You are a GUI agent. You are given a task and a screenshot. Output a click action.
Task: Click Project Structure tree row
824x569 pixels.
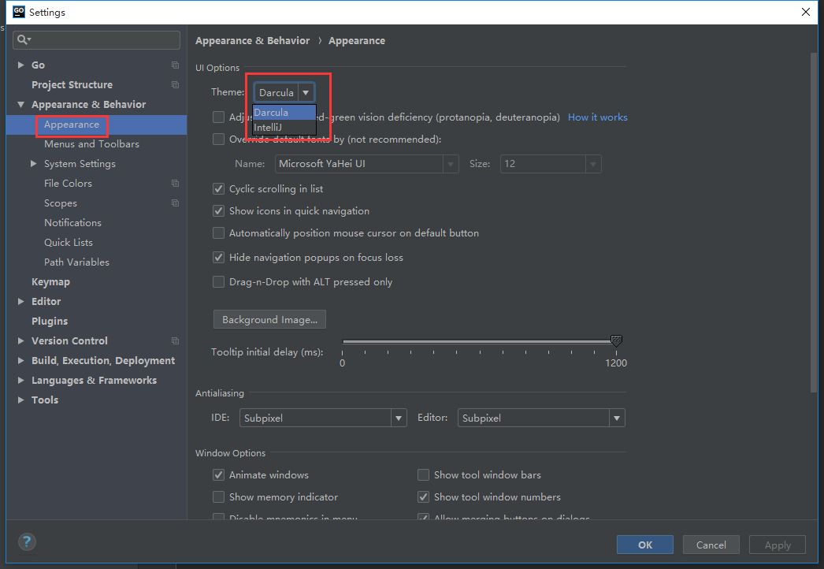tap(97, 84)
